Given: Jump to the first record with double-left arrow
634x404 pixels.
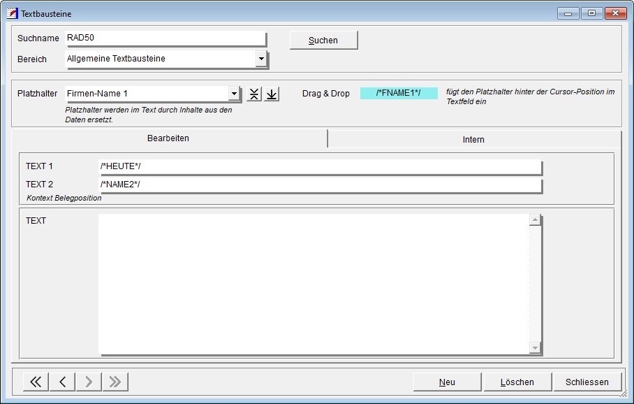Looking at the screenshot, I should [x=36, y=382].
